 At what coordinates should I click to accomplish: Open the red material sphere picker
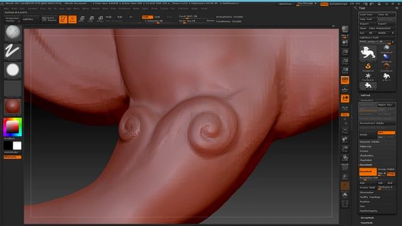tap(13, 107)
